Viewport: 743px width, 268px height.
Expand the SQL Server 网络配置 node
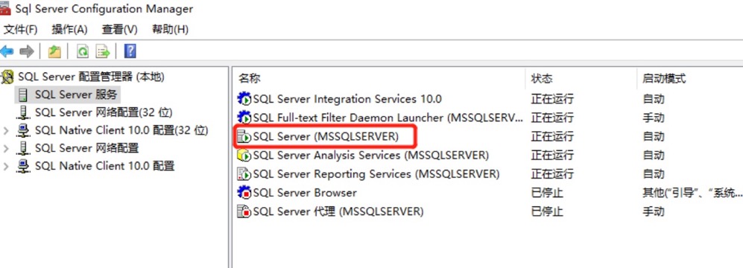pos(6,148)
